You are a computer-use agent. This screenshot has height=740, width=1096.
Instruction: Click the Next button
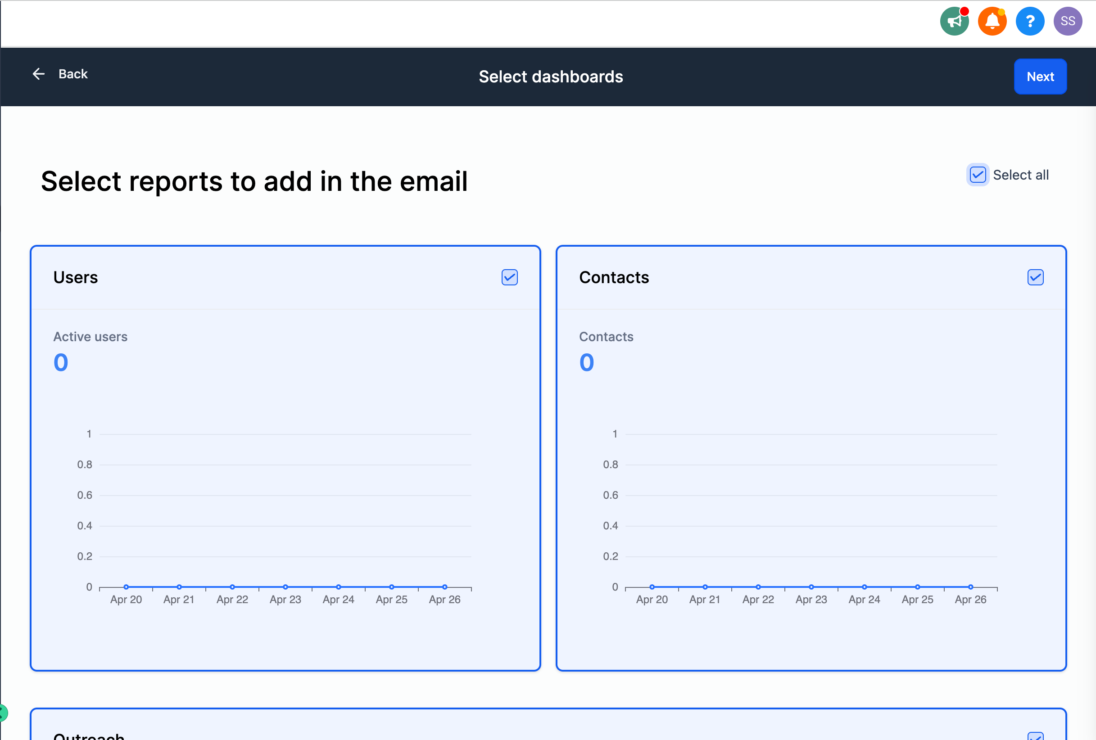tap(1040, 77)
